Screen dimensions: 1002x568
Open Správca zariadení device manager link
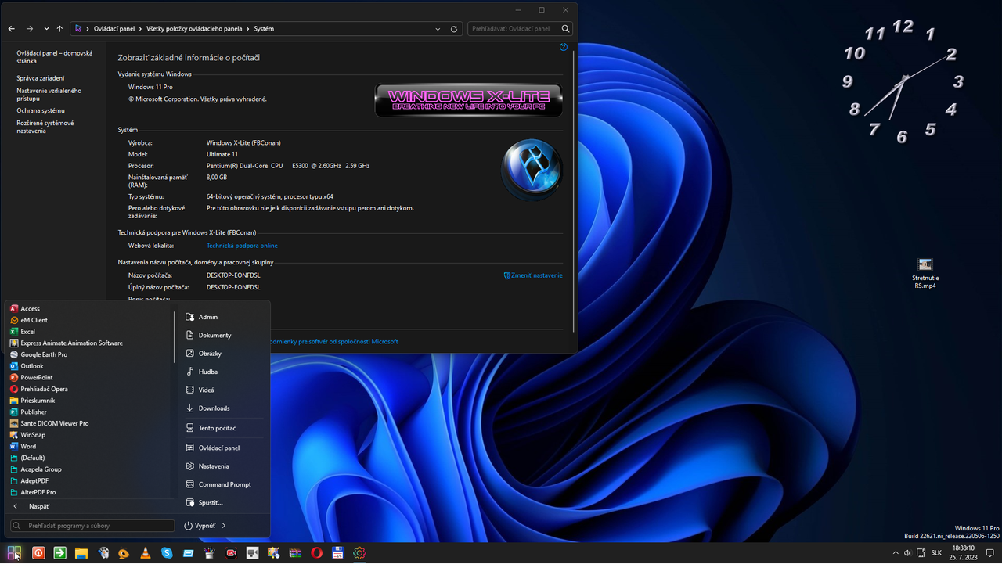pos(41,77)
